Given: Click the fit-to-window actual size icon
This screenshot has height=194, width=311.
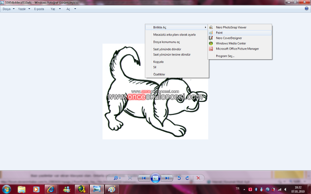Looking at the screenshot, I should 130,178.
